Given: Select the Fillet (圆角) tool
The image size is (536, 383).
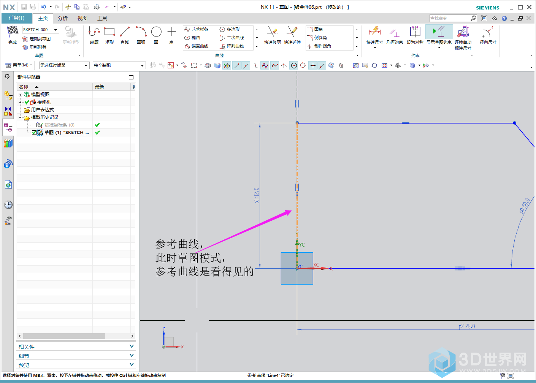Looking at the screenshot, I should click(315, 29).
